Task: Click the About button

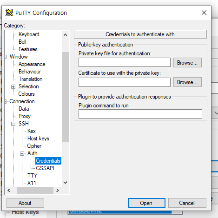Action: [25, 203]
